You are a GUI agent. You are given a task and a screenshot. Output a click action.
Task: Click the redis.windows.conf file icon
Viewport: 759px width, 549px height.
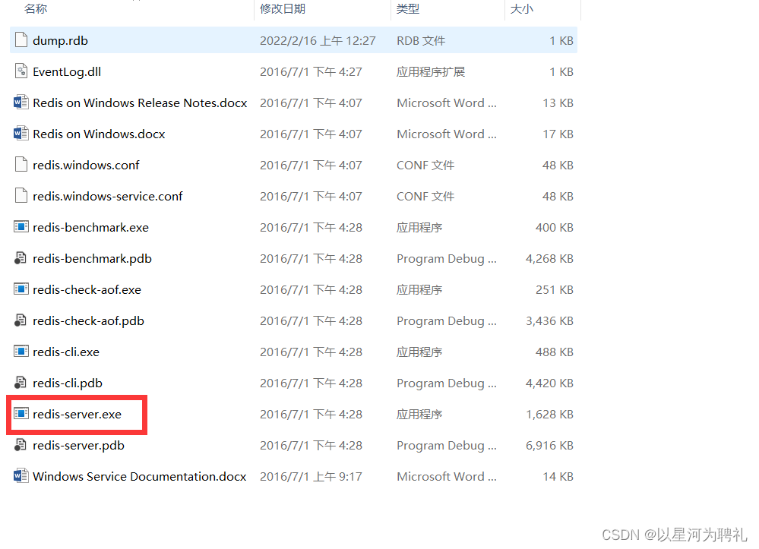coord(21,165)
